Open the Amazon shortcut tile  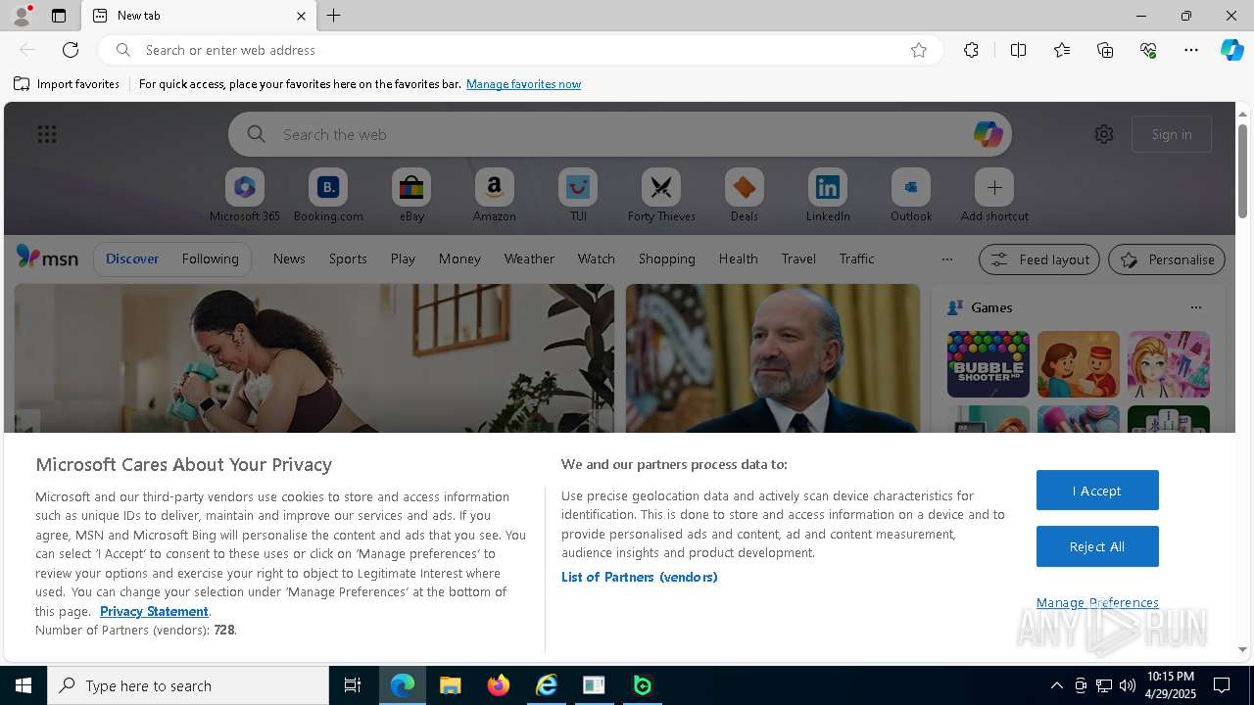click(494, 195)
